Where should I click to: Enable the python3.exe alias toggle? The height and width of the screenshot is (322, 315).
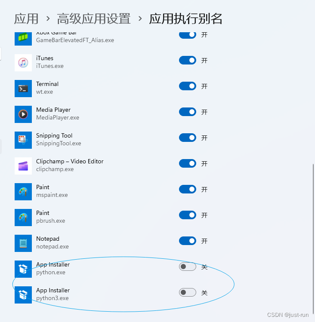[188, 292]
